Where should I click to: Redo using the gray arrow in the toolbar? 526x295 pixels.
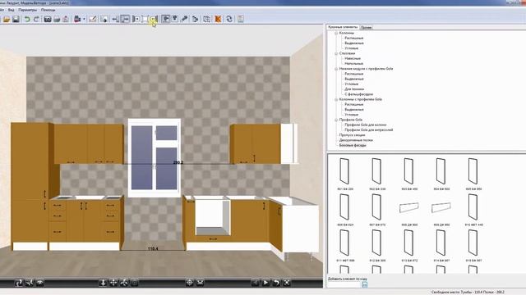(x=36, y=19)
